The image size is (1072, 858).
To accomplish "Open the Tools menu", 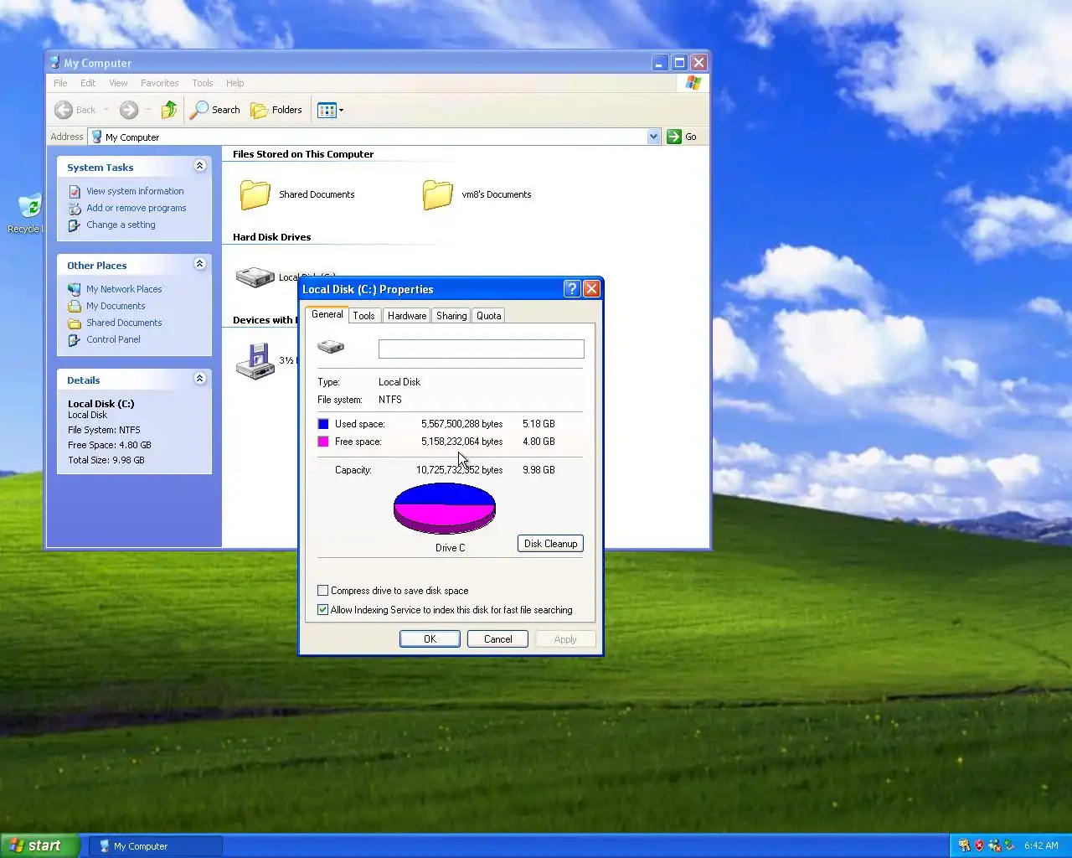I will click(203, 83).
